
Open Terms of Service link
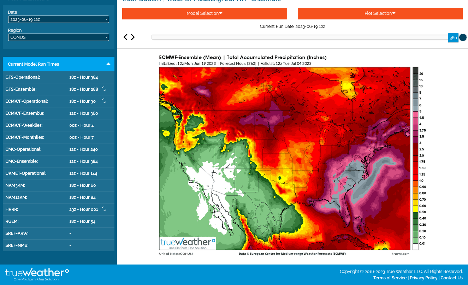coord(390,278)
